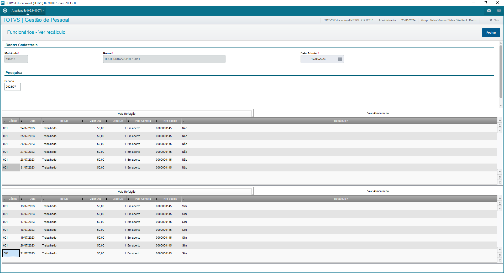Click the Nome field TESTE DRHCALCPRT-12044
The width and height of the screenshot is (504, 273).
(x=164, y=59)
